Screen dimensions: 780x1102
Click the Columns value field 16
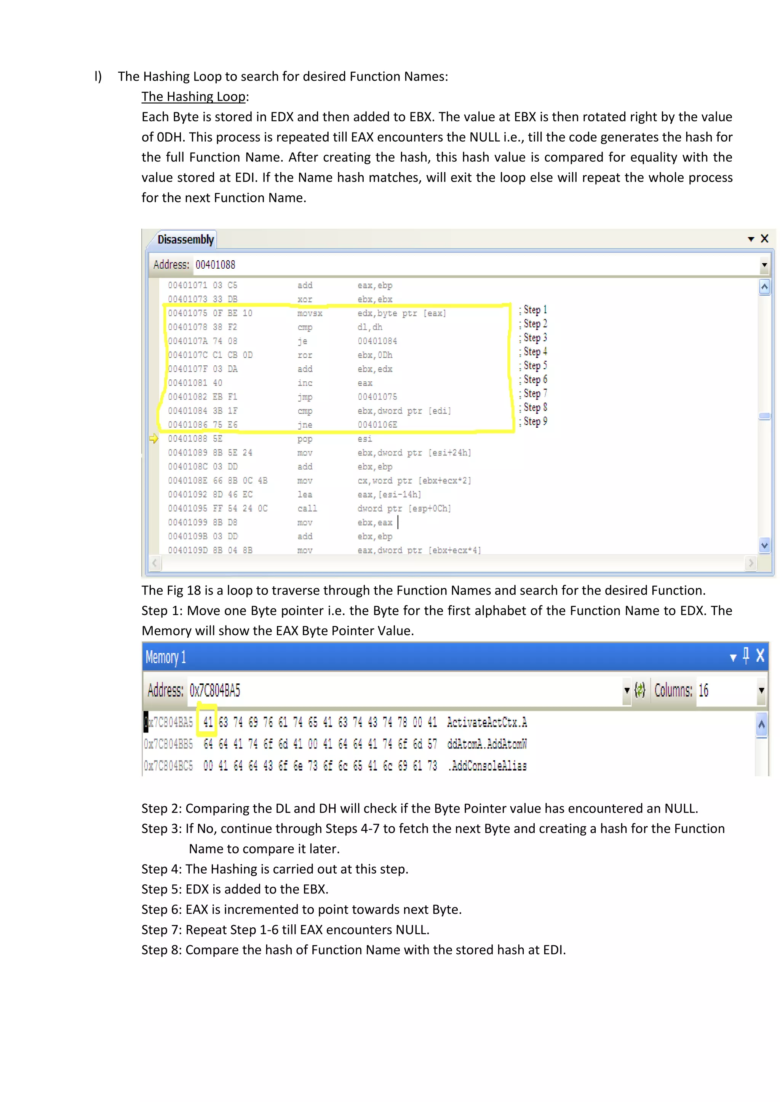click(x=726, y=690)
